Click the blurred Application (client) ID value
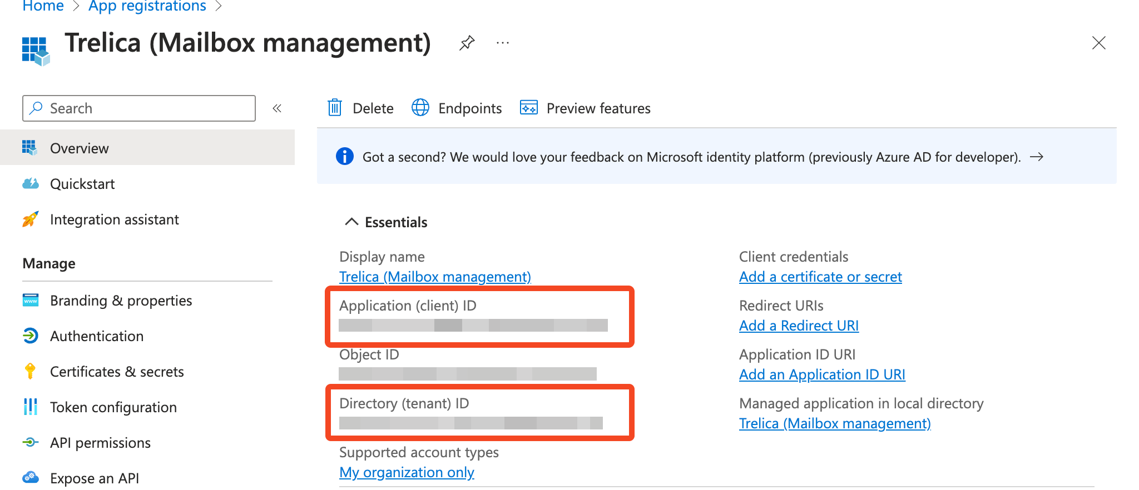The height and width of the screenshot is (490, 1139). pyautogui.click(x=473, y=325)
